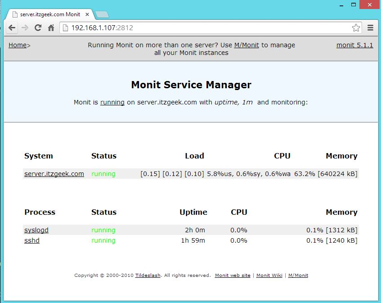Click the browser back arrow

click(x=12, y=28)
